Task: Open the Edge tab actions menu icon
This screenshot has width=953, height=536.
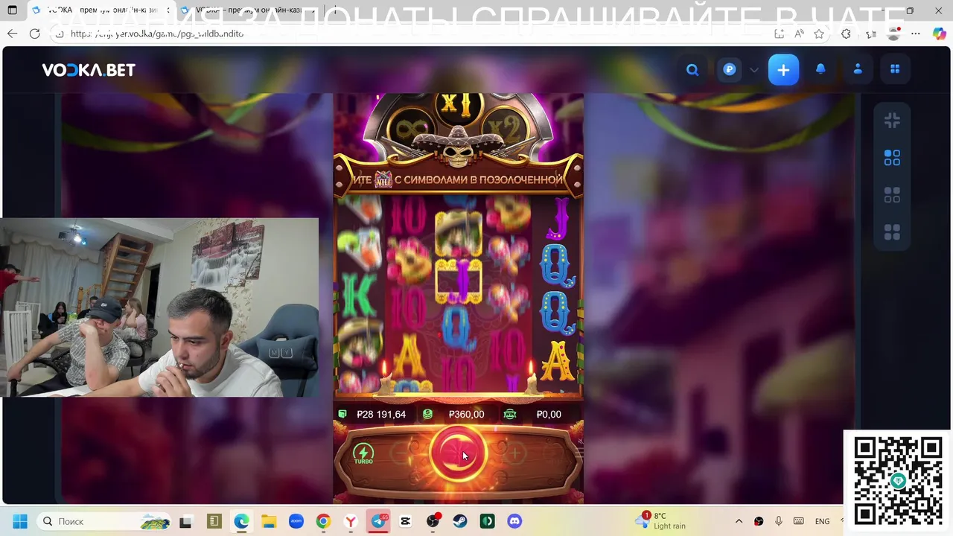Action: coord(12,10)
